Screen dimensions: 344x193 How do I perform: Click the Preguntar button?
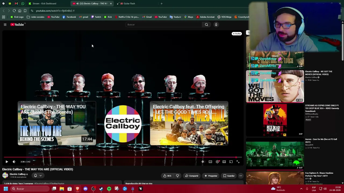211,176
